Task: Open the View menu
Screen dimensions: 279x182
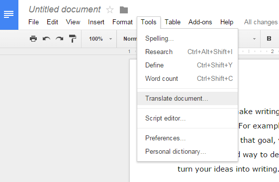Action: tap(73, 22)
